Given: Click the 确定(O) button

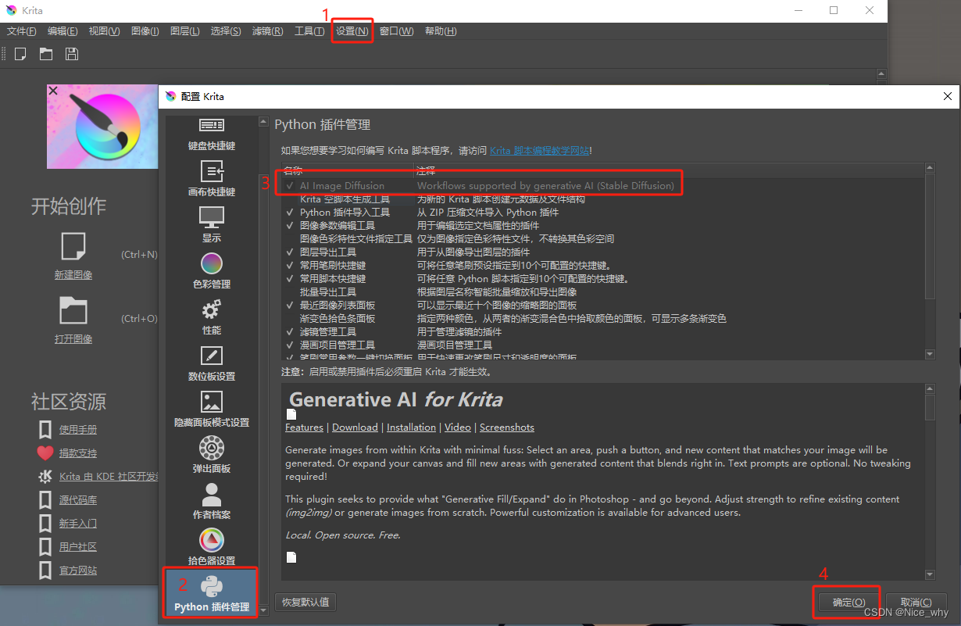Looking at the screenshot, I should point(848,603).
